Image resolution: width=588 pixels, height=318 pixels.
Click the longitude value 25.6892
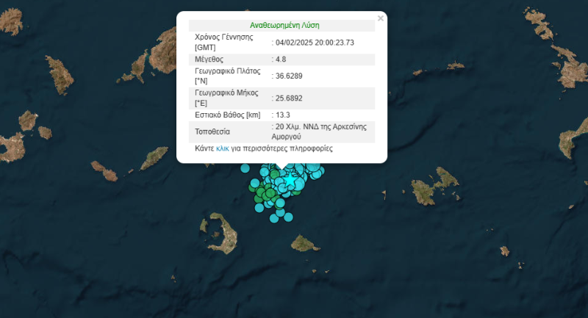[x=288, y=98]
